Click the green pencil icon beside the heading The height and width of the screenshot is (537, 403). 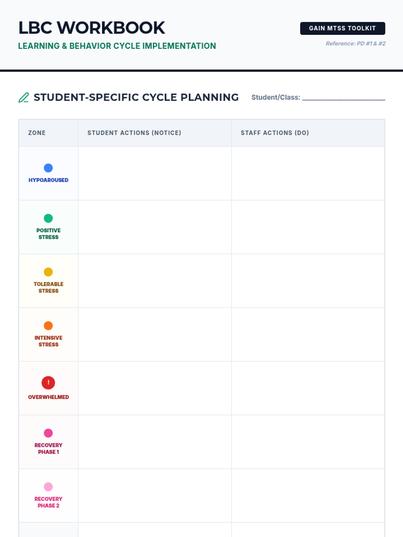24,98
